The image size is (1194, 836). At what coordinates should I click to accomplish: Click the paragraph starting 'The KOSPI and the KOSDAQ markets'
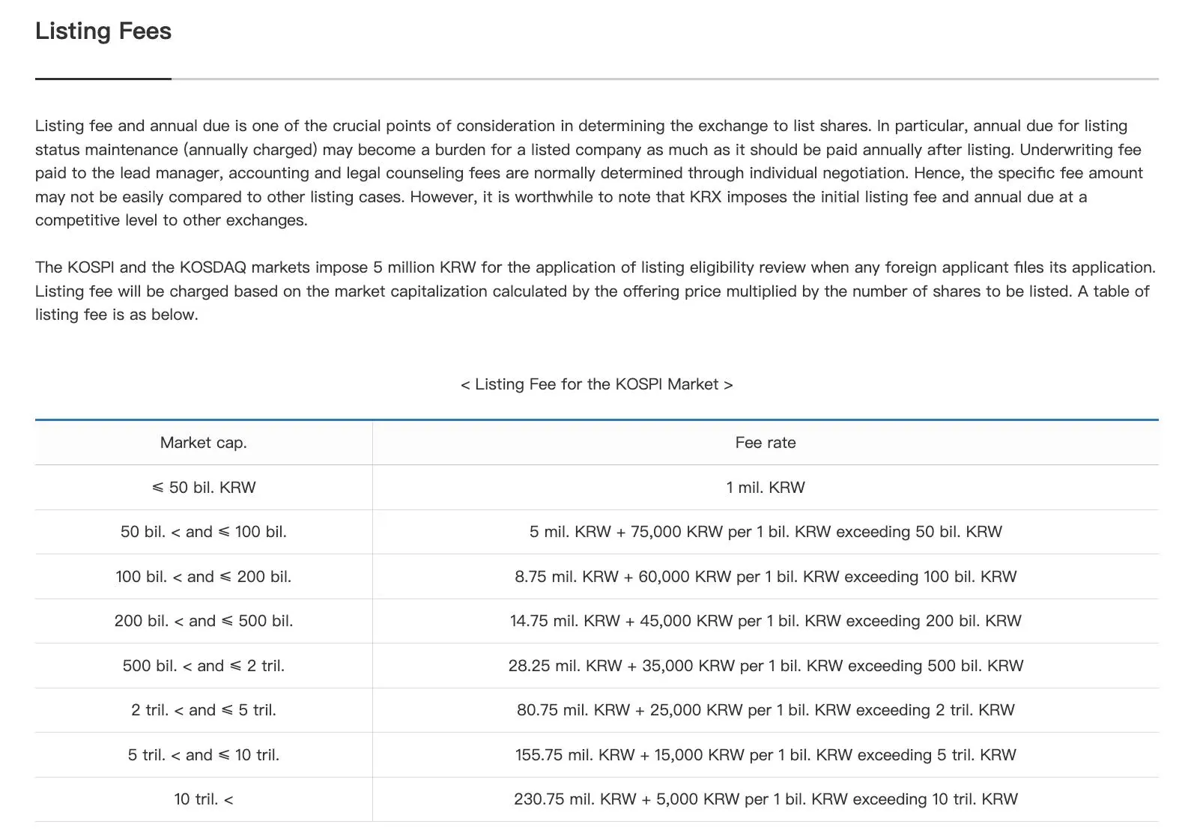click(596, 291)
